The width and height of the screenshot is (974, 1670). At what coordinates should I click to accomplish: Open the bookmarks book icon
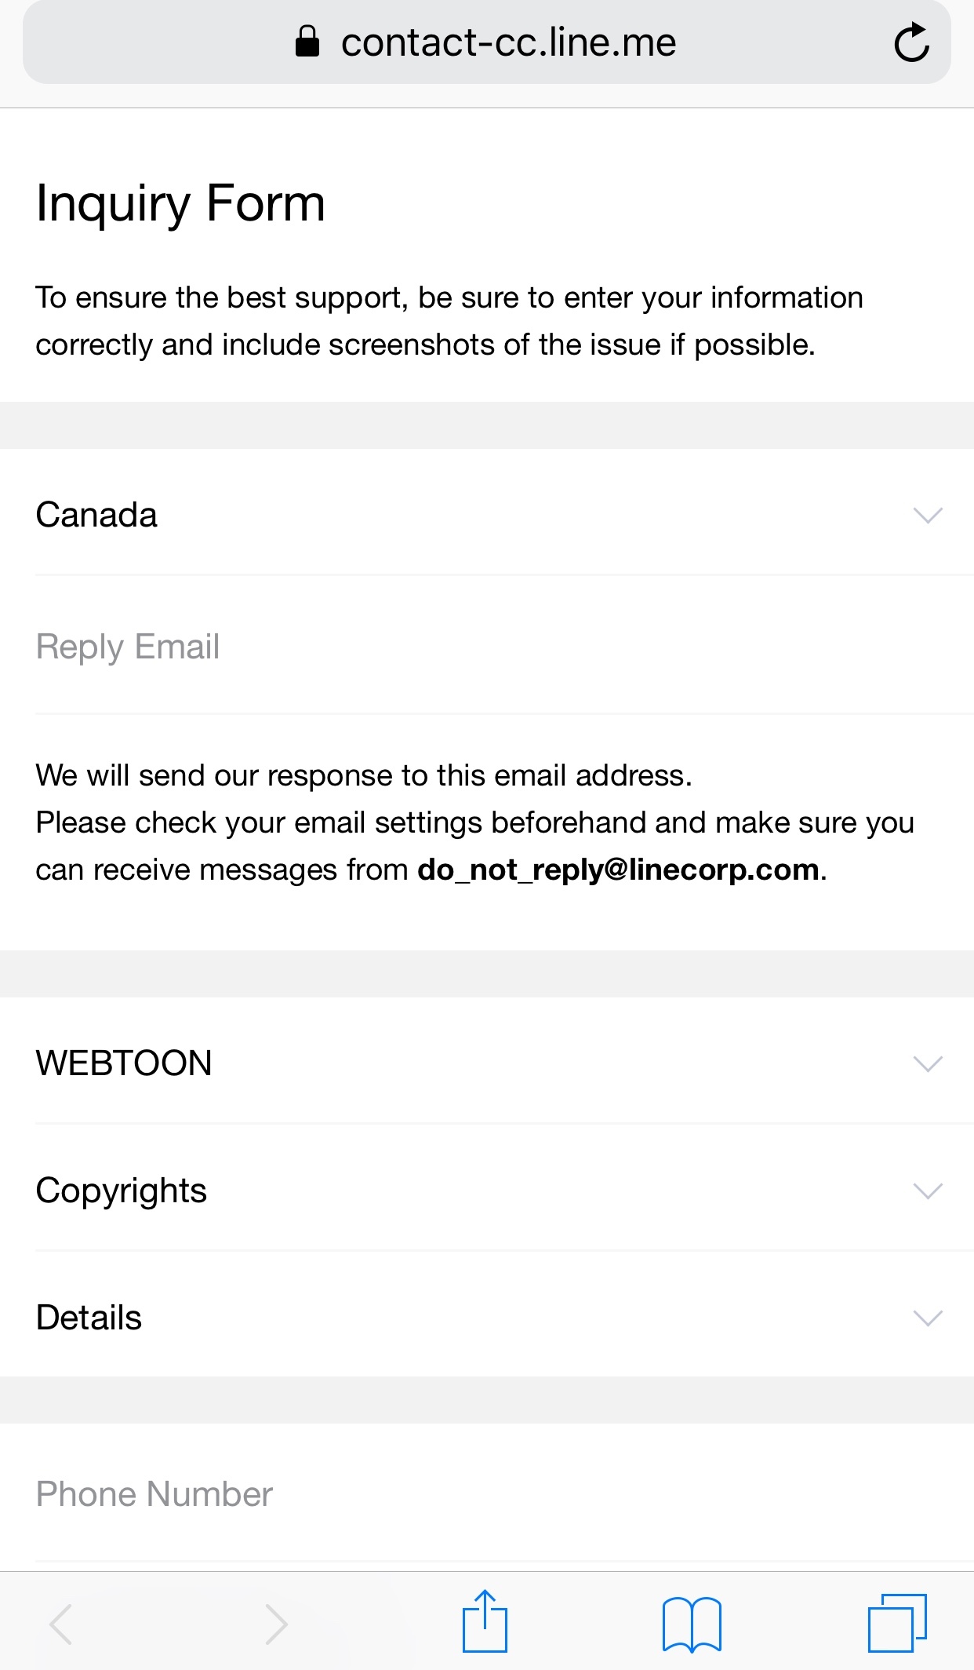coord(691,1623)
